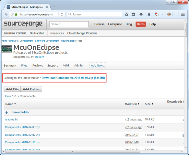Image resolution: width=189 pixels, height=155 pixels.
Task: Click the translator extension icon
Action: point(157,14)
